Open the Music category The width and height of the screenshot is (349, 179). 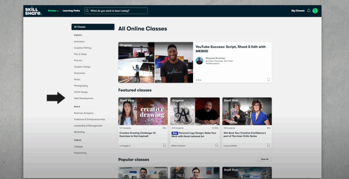77,79
